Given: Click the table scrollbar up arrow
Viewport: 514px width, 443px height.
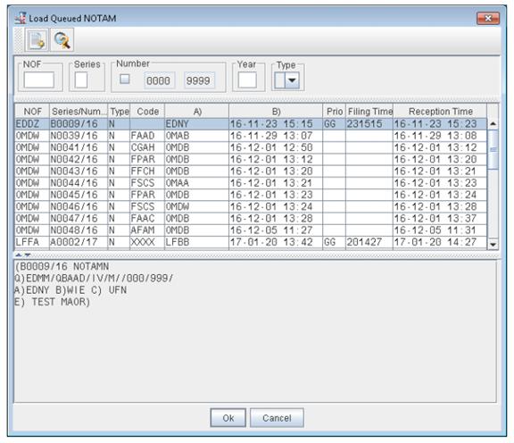Looking at the screenshot, I should pyautogui.click(x=493, y=124).
